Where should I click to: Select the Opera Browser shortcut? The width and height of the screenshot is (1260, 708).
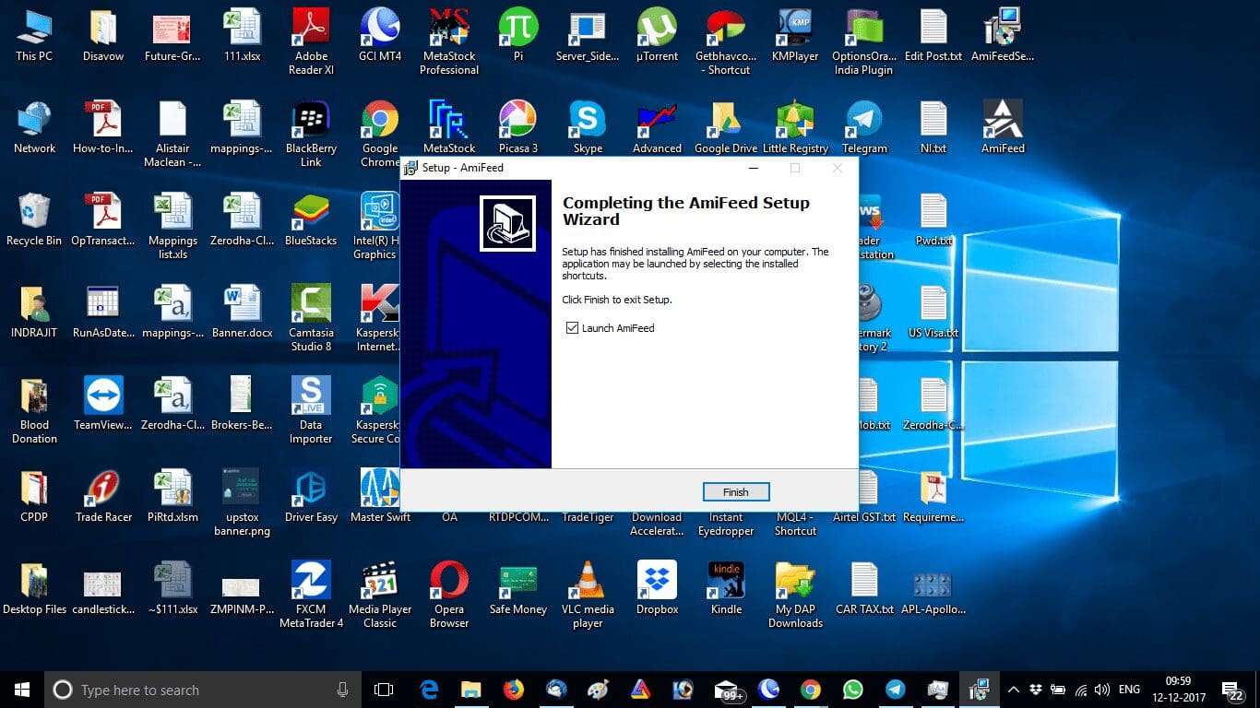[x=449, y=595]
